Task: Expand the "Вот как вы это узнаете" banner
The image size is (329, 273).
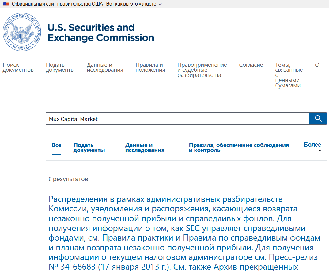Action: coord(134,4)
